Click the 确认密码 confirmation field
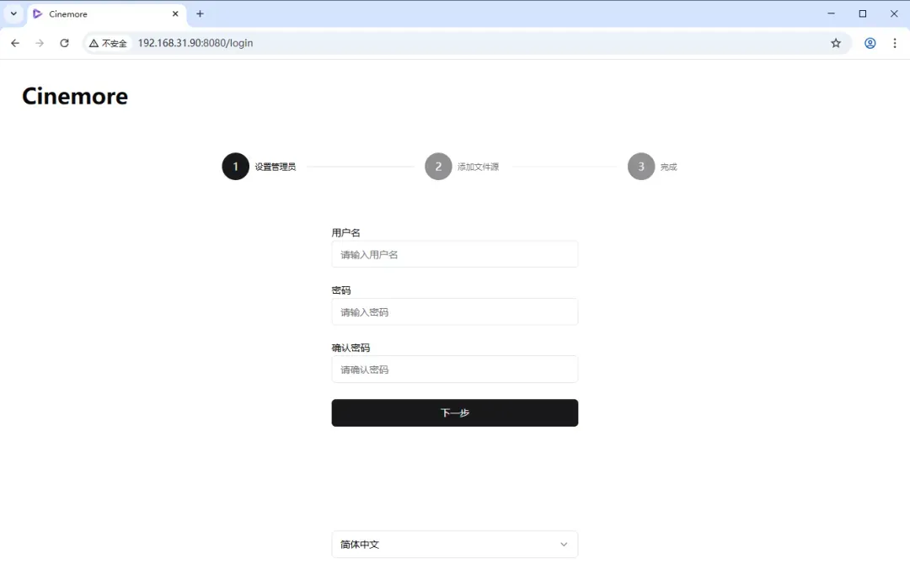This screenshot has height=580, width=910. pos(454,369)
